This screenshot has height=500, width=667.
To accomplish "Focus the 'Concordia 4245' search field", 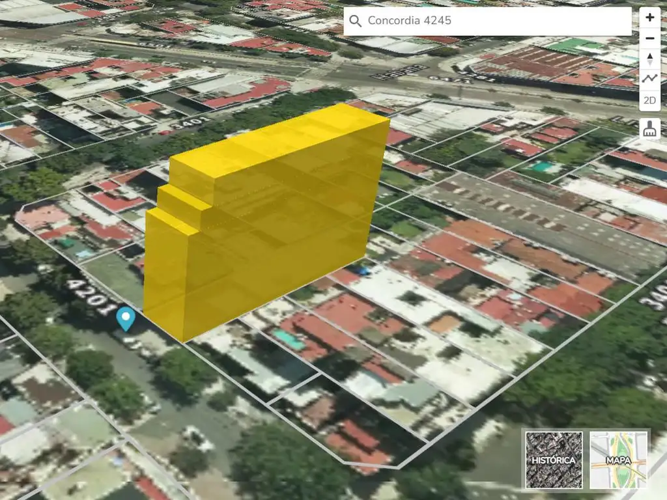I will [495, 21].
